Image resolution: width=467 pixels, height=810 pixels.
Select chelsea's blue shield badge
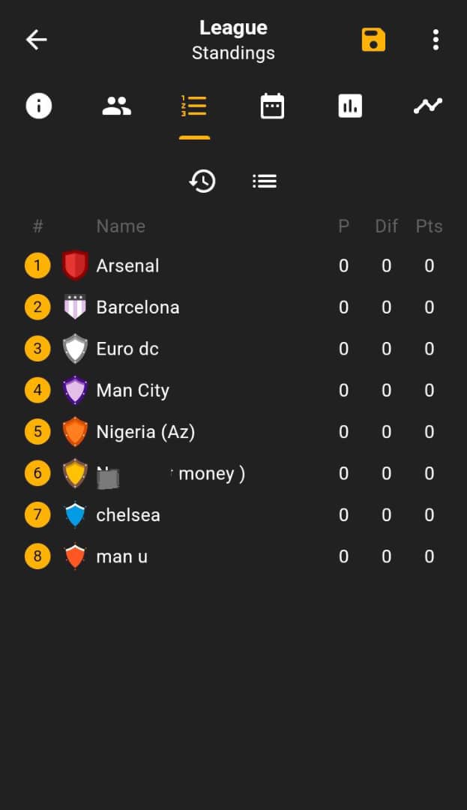[75, 515]
